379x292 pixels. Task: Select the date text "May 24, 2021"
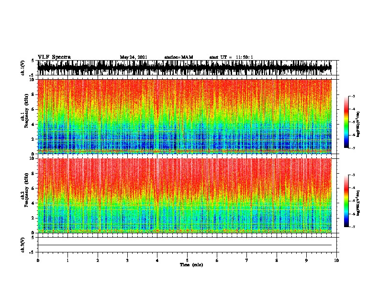134,57
